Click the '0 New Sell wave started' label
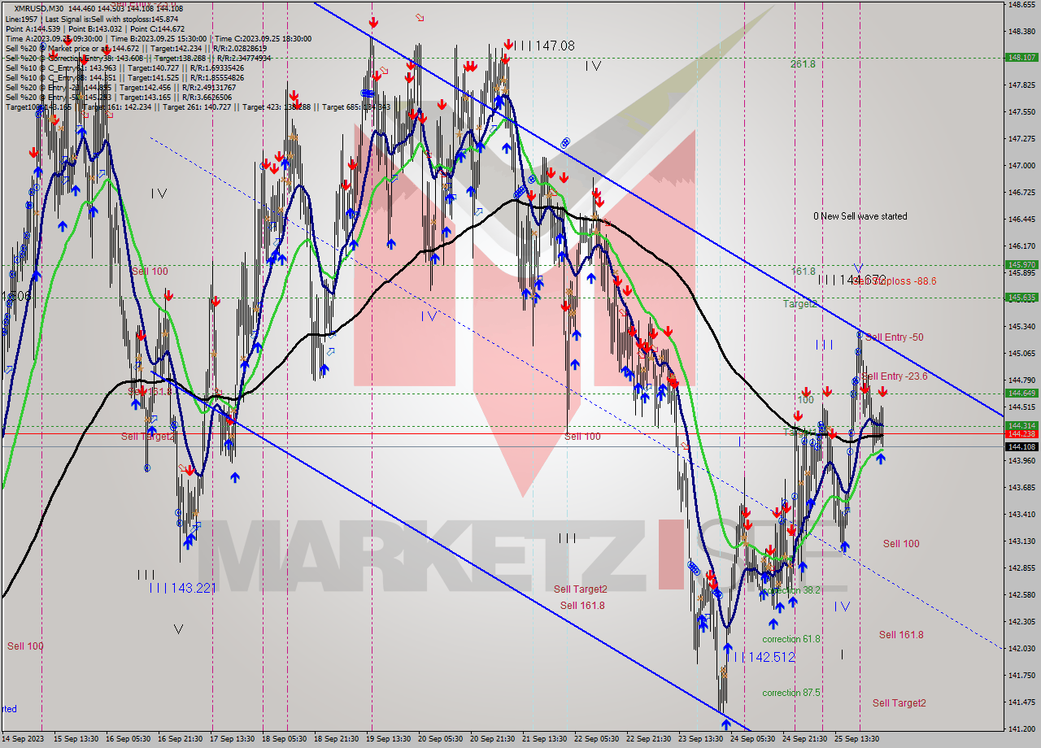1041x748 pixels. pos(860,216)
